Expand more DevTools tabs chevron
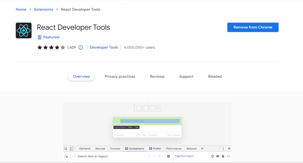This screenshot has width=303, height=163. click(x=202, y=149)
